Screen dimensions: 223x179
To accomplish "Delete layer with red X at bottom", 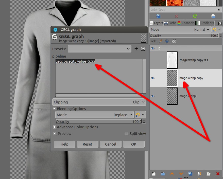I will (x=218, y=174).
